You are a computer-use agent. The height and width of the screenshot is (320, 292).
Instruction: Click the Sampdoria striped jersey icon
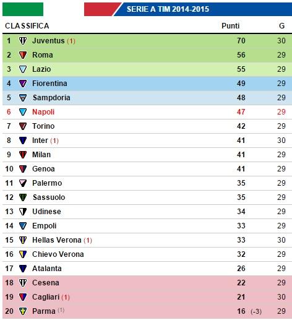pyautogui.click(x=23, y=98)
